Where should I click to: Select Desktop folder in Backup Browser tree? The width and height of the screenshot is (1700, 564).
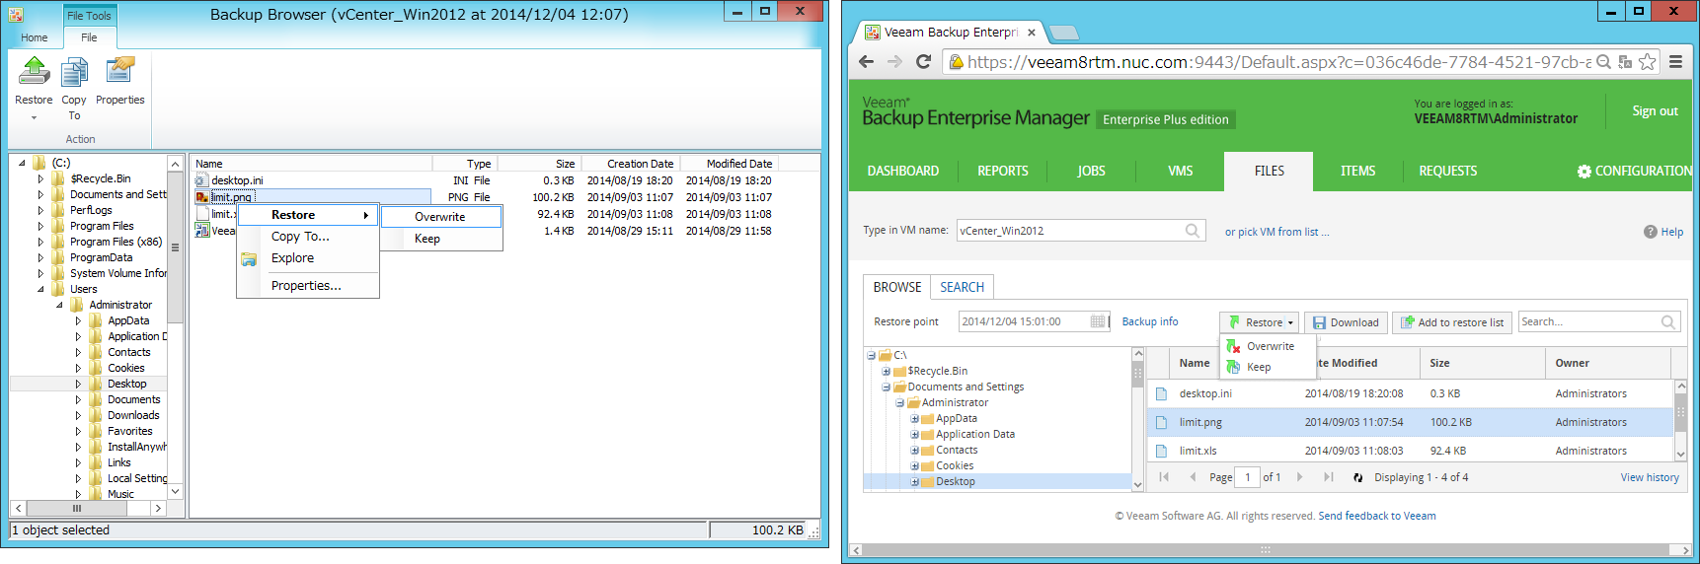pyautogui.click(x=127, y=384)
